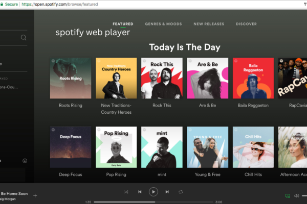
Task: Skip to the next track
Action: (x=167, y=192)
